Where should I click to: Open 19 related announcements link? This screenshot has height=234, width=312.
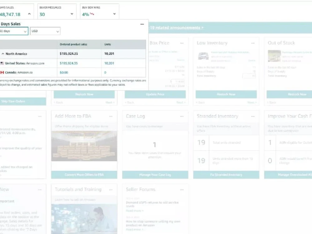[x=177, y=28]
